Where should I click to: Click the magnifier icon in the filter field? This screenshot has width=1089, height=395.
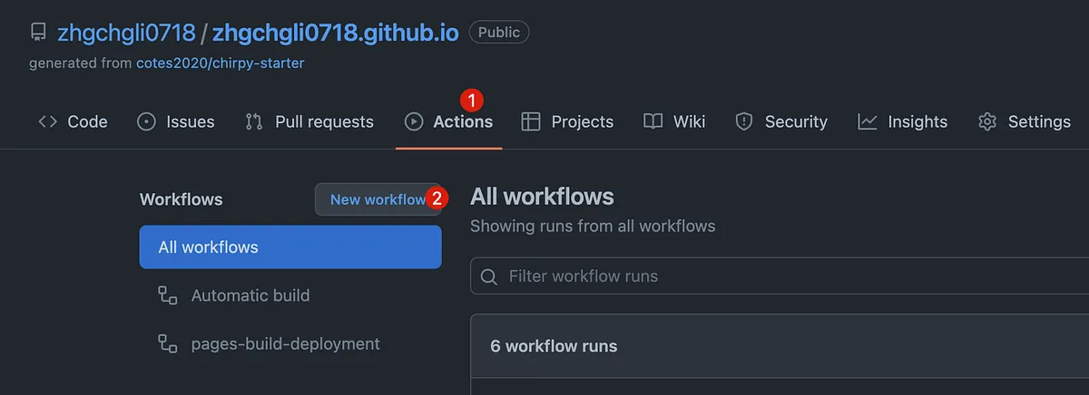[x=489, y=276]
